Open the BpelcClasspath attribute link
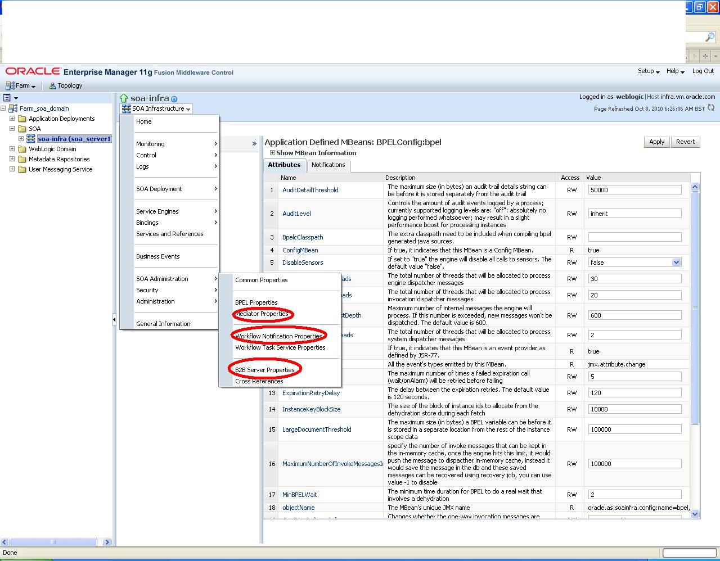This screenshot has height=561, width=720. 303,237
